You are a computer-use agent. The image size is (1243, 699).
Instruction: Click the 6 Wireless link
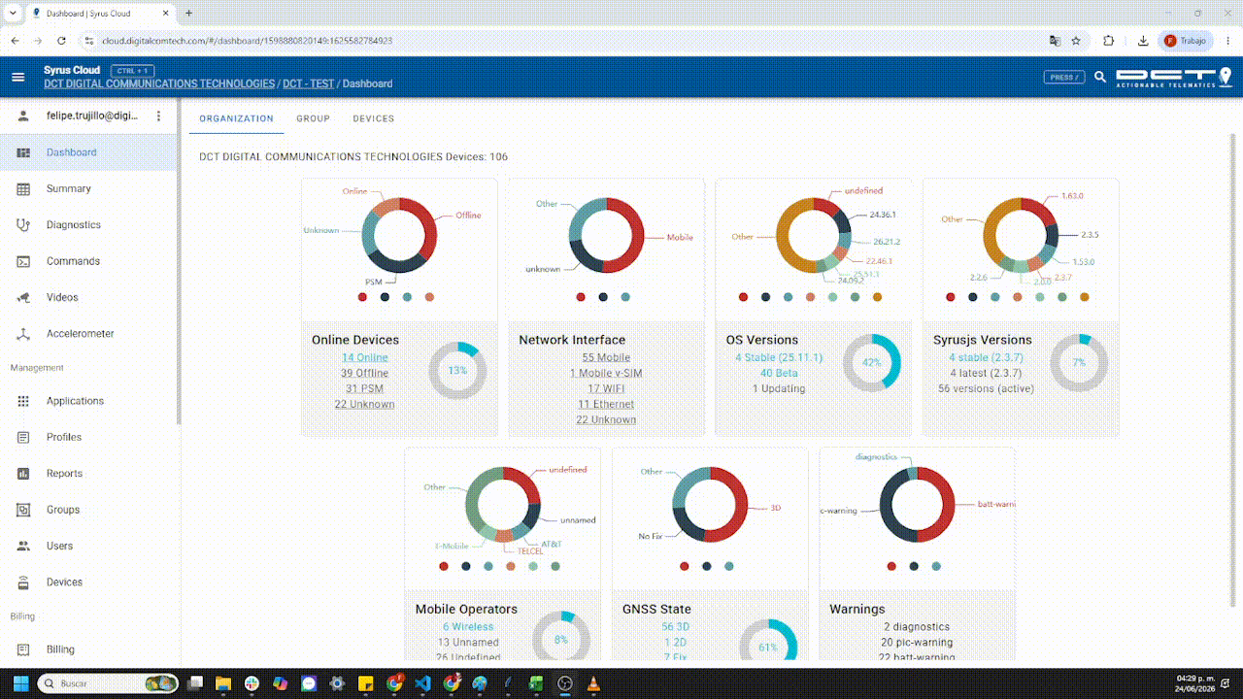click(468, 626)
